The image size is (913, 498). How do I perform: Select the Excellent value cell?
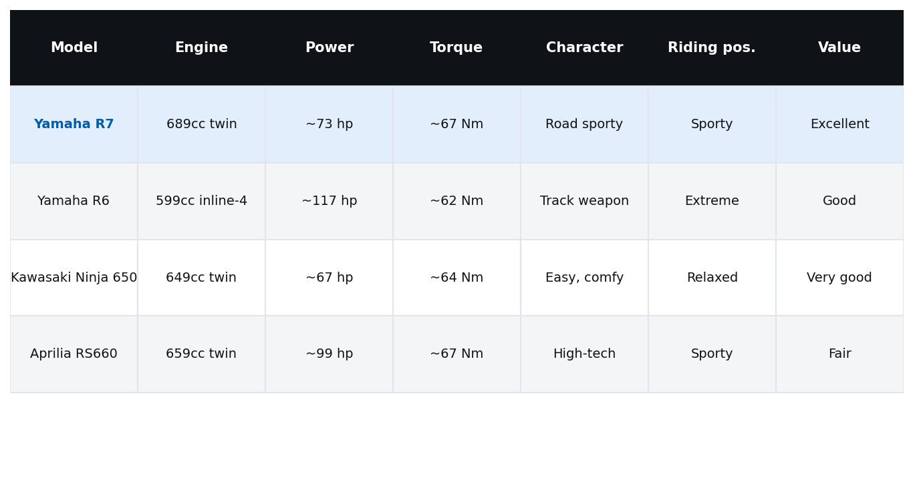pyautogui.click(x=839, y=124)
